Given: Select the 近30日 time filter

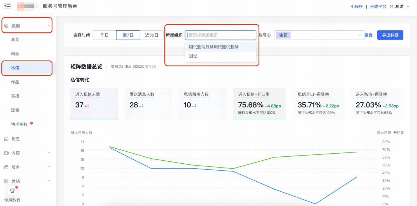Looking at the screenshot, I should 152,35.
